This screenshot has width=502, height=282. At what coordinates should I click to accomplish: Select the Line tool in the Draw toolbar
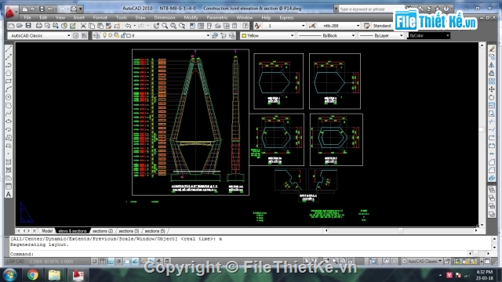point(9,49)
